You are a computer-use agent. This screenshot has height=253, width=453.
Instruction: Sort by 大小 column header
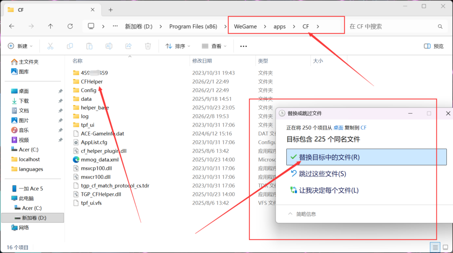pos(318,61)
